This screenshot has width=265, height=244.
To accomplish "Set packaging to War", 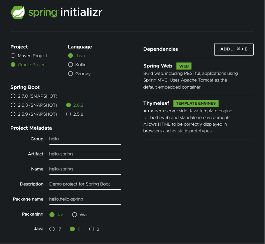I will pyautogui.click(x=75, y=215).
